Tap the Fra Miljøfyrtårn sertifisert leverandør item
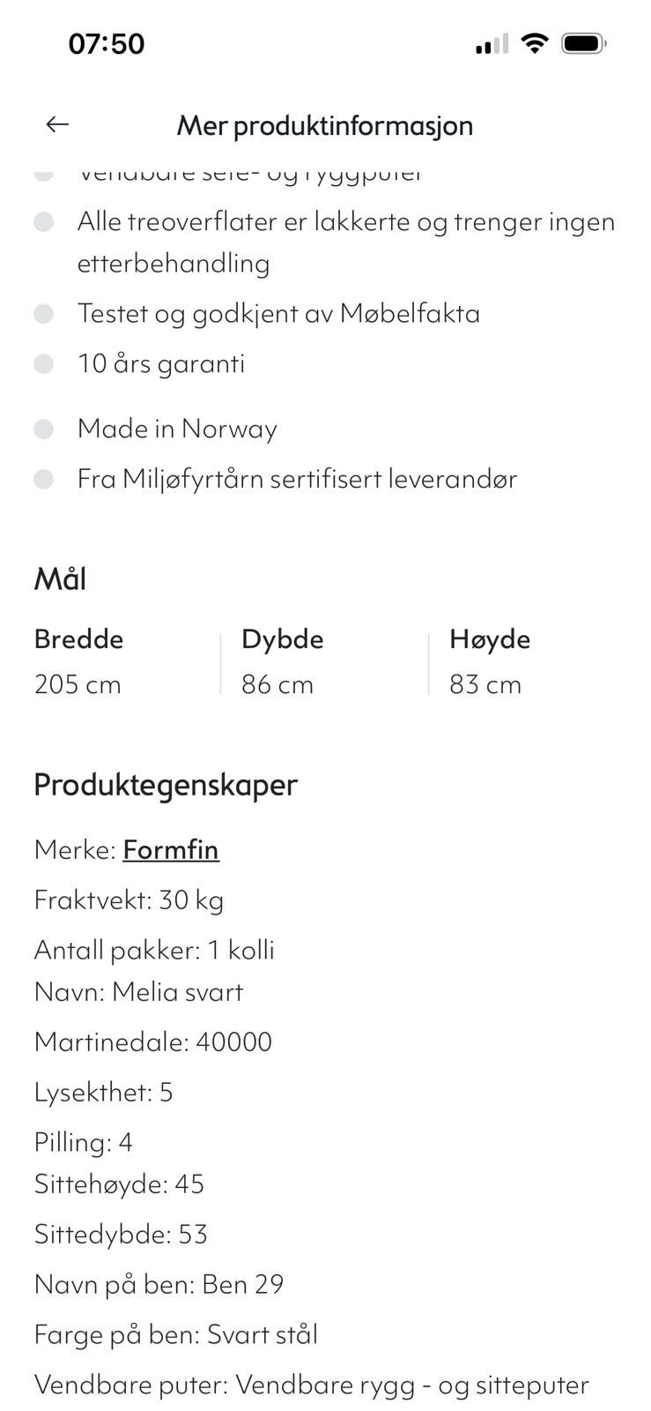The height and width of the screenshot is (1411, 651). click(297, 479)
